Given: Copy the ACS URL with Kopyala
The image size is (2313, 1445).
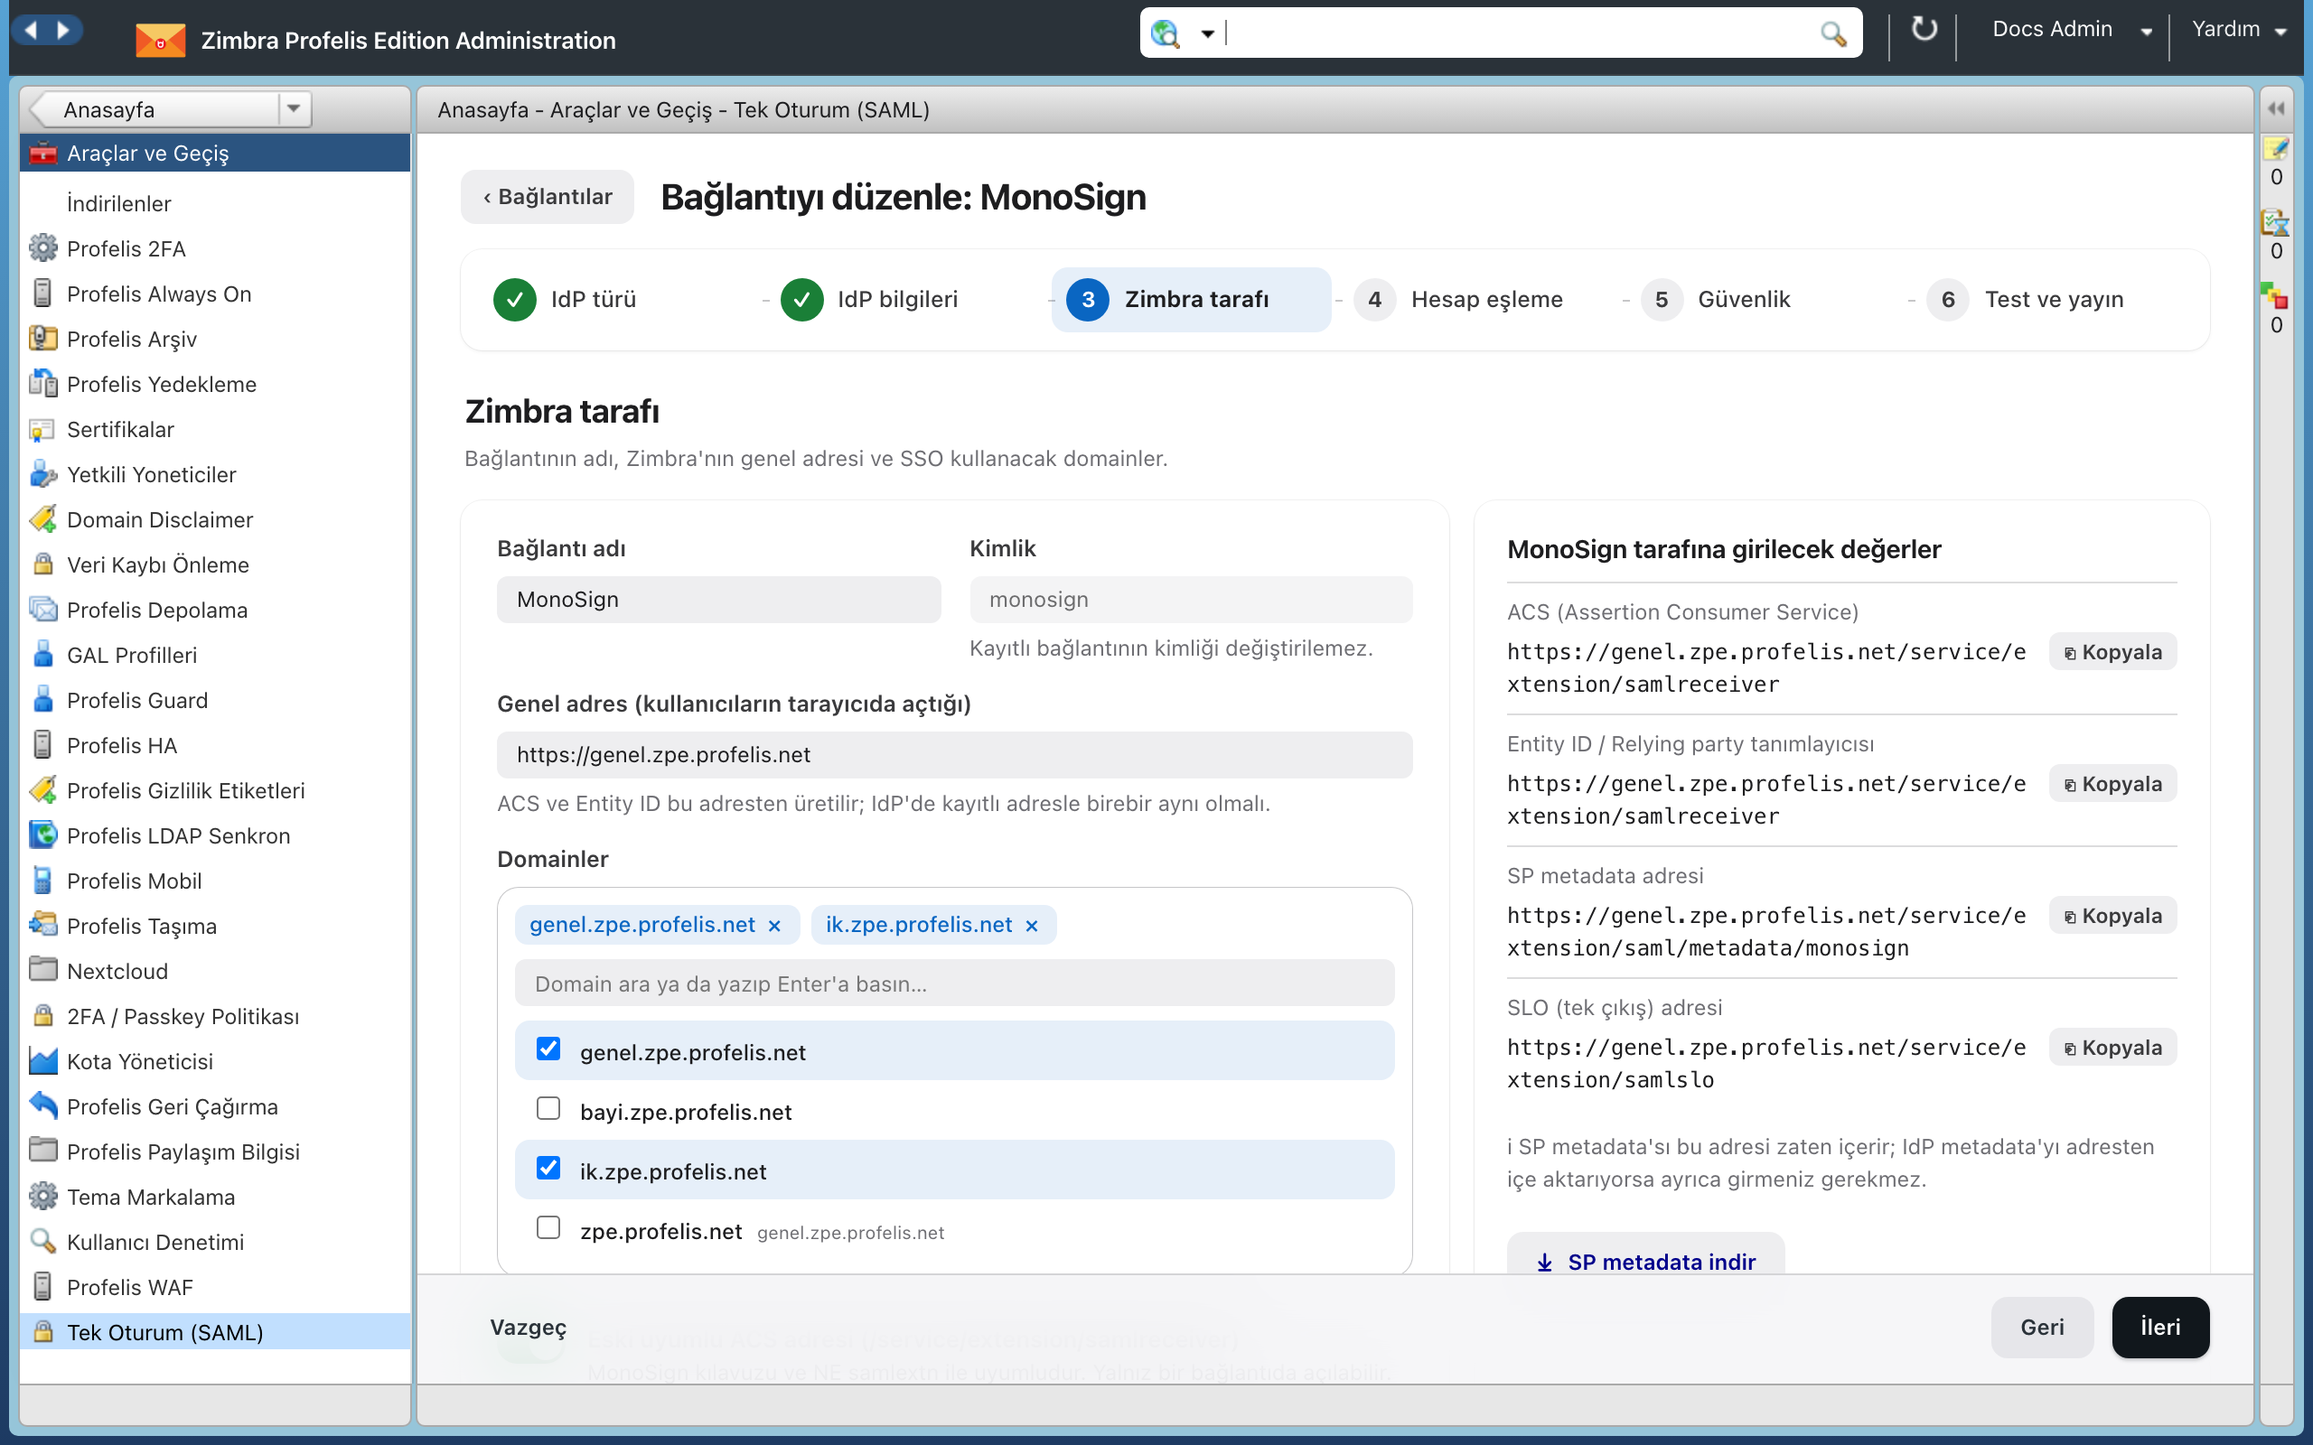Looking at the screenshot, I should pos(2112,652).
